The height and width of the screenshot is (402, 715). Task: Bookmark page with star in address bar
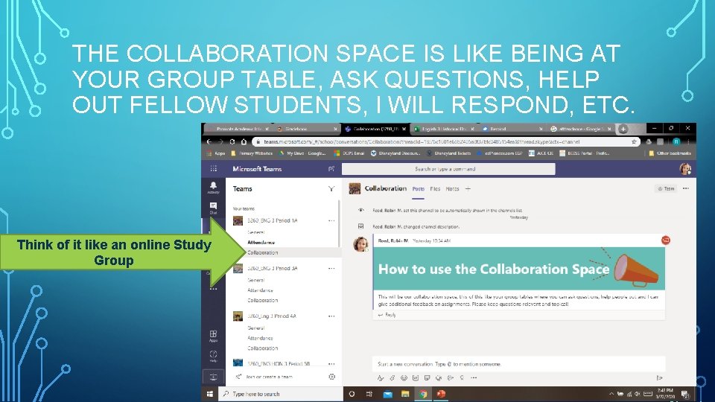634,141
